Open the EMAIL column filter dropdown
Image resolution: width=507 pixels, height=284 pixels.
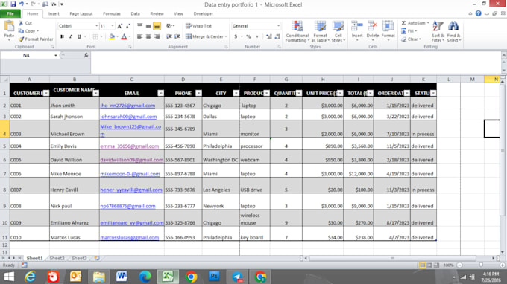click(161, 93)
